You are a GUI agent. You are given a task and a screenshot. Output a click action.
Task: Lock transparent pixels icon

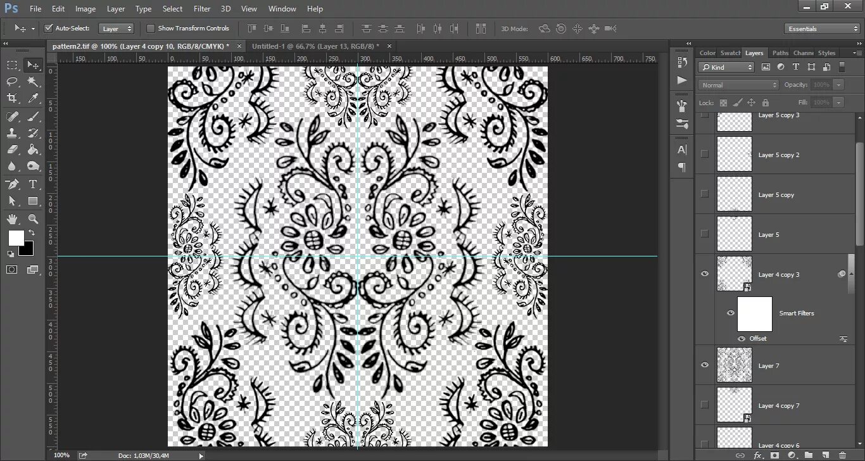tap(723, 102)
